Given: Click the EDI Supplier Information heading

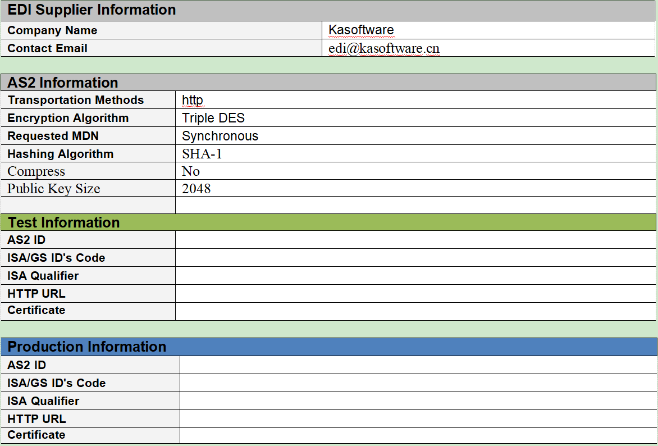Looking at the screenshot, I should coord(92,10).
